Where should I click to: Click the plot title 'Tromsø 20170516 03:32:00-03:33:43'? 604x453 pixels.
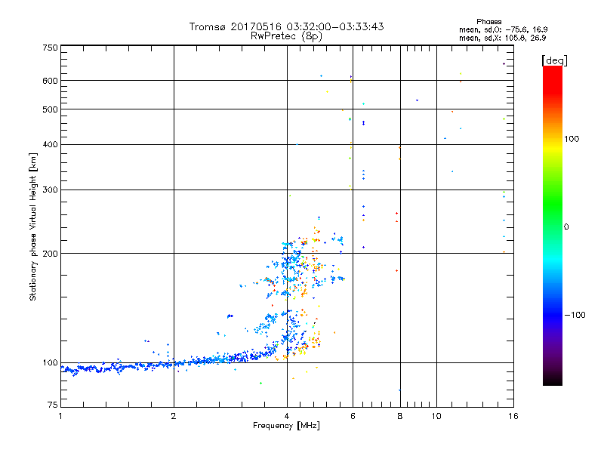coord(286,26)
